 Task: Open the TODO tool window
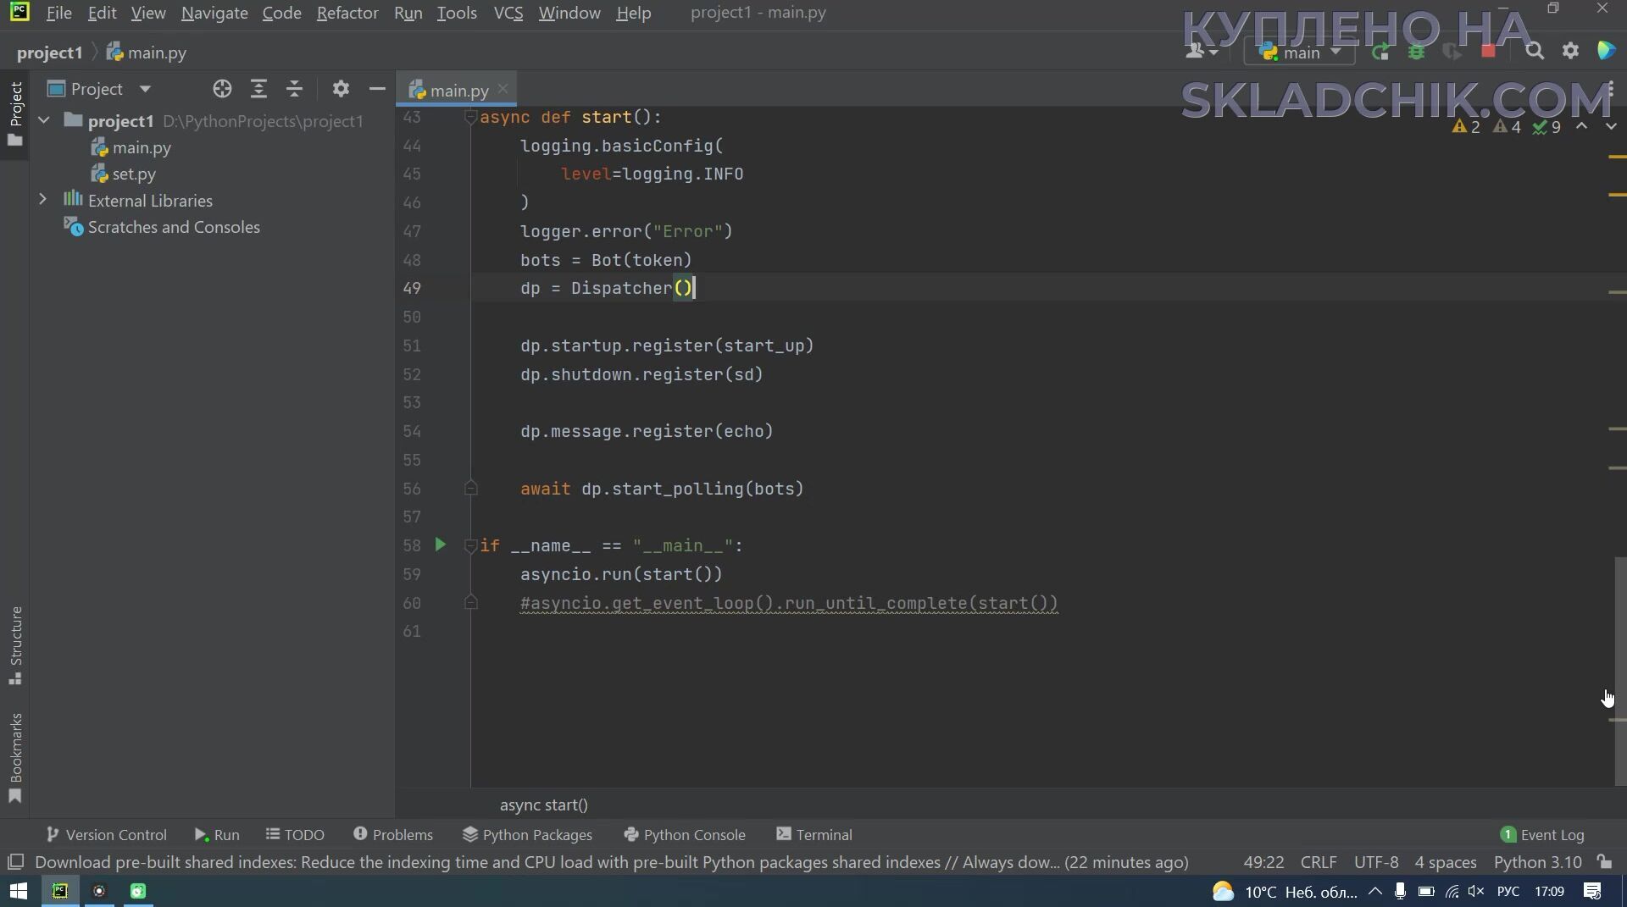click(295, 834)
